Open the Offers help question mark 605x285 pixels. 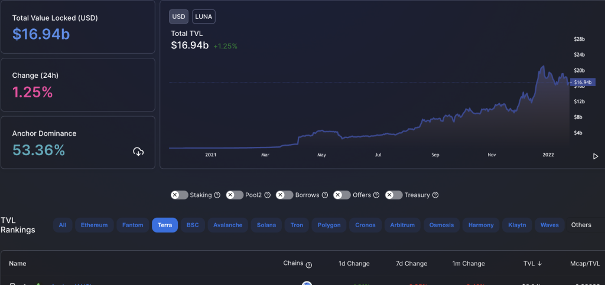[x=376, y=195]
